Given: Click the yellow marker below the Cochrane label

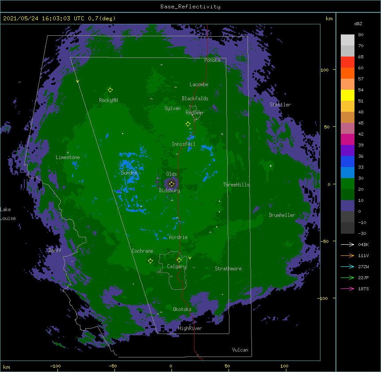Looking at the screenshot, I should point(150,261).
